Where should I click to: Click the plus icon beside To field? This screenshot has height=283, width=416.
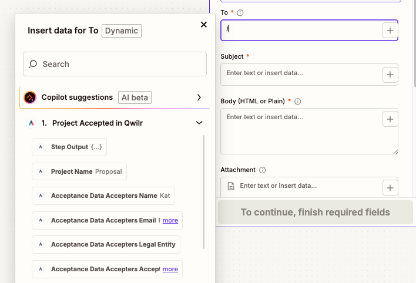(x=390, y=31)
